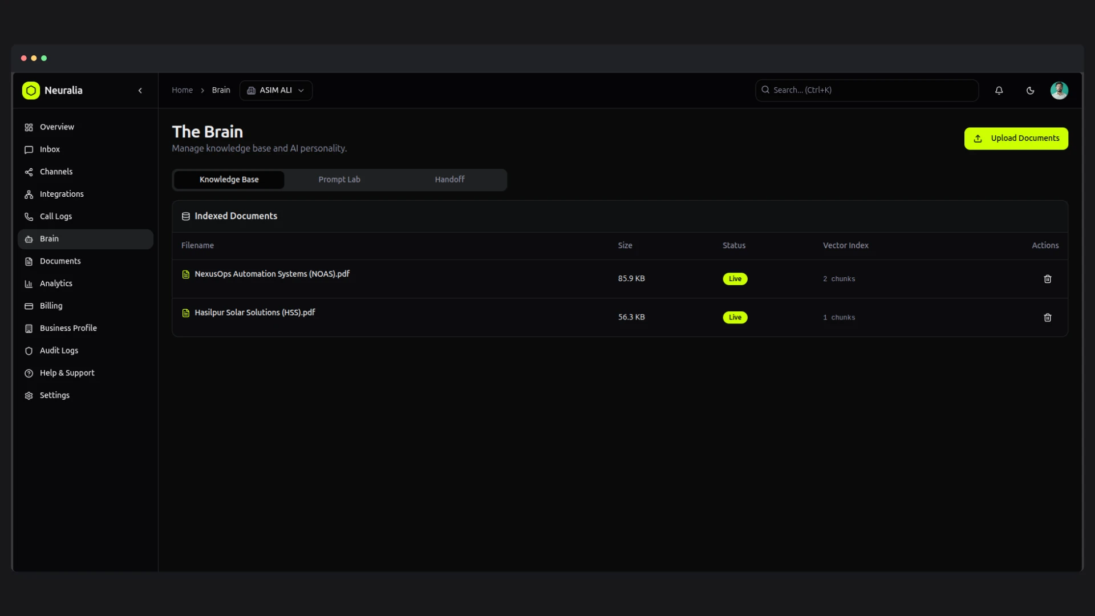Click Hasilpur Solar Solutions (HSS).pdf filename
Viewport: 1095px width, 616px height.
[255, 313]
